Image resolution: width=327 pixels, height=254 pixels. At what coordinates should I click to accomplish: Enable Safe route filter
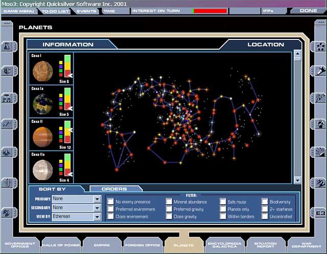[x=223, y=202]
